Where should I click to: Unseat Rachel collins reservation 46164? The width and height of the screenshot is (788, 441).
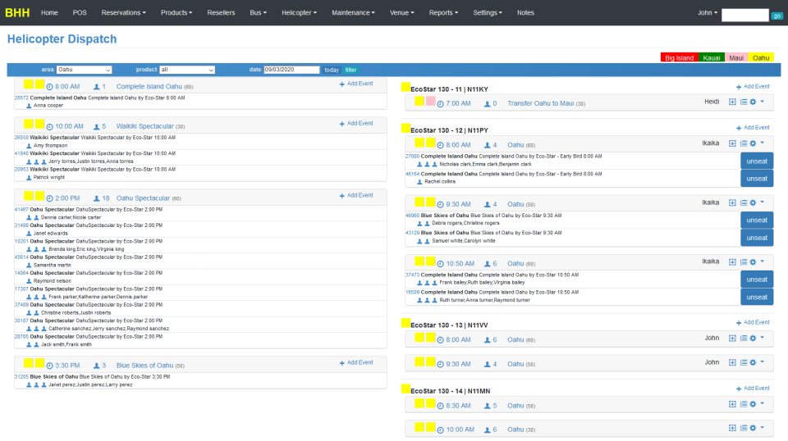(x=756, y=179)
